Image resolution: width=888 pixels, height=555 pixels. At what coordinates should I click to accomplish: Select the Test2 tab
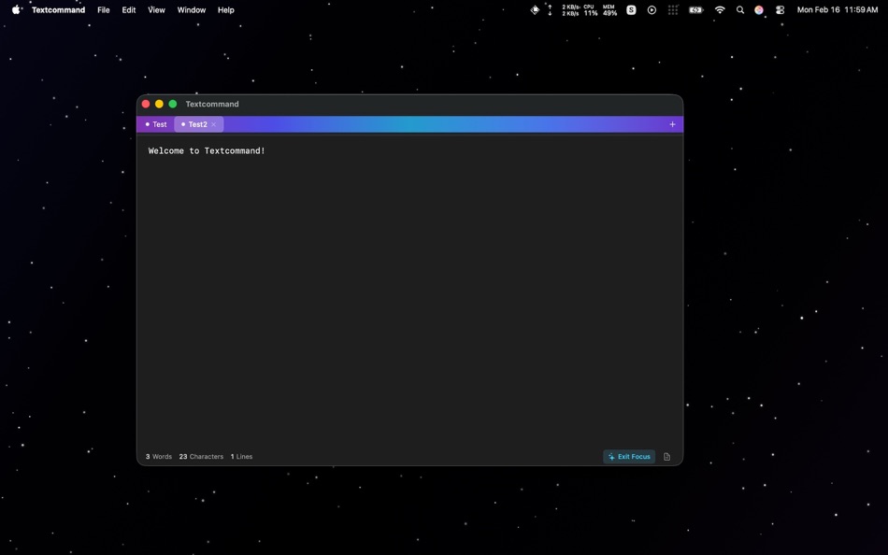(196, 123)
